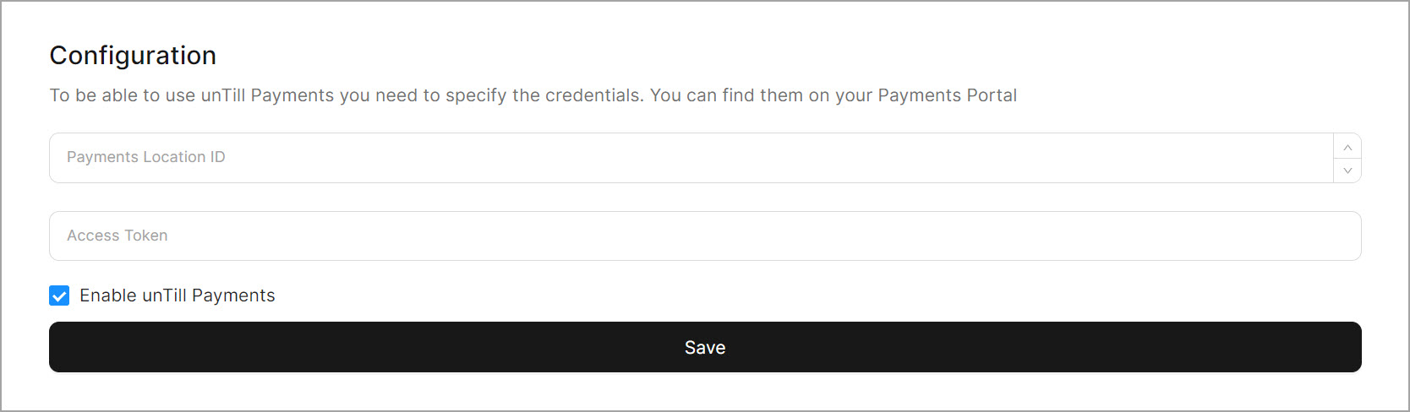Screen dimensions: 1410x412
Task: Click the "Payments Location ID" placeholder text
Action: point(146,157)
